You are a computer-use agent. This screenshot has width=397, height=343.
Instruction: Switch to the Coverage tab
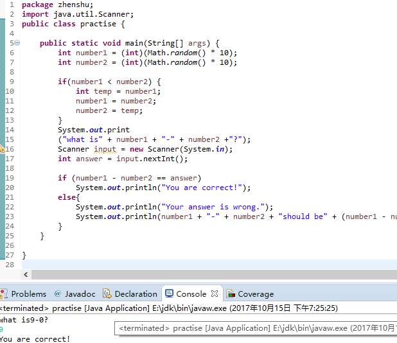[250, 294]
